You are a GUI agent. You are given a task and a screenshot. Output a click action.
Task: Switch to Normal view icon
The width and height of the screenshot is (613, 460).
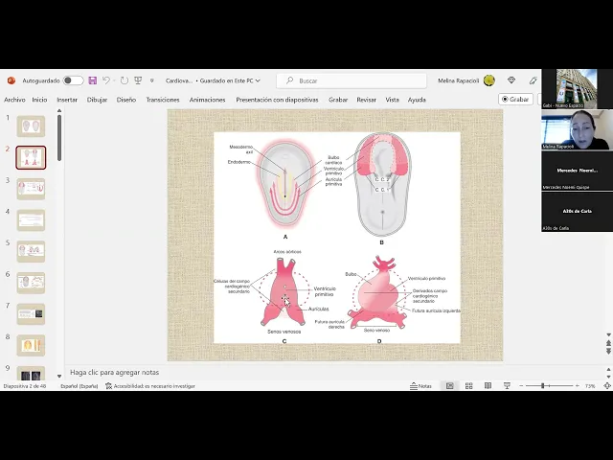tap(450, 386)
